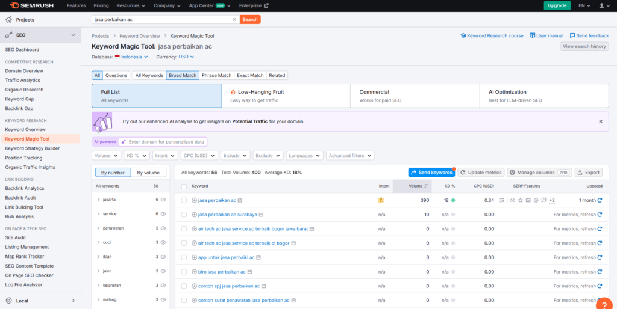617x309 pixels.
Task: Change the Indonesia database dropdown
Action: coord(131,57)
